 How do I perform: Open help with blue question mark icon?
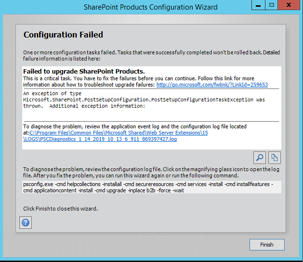coord(26,223)
